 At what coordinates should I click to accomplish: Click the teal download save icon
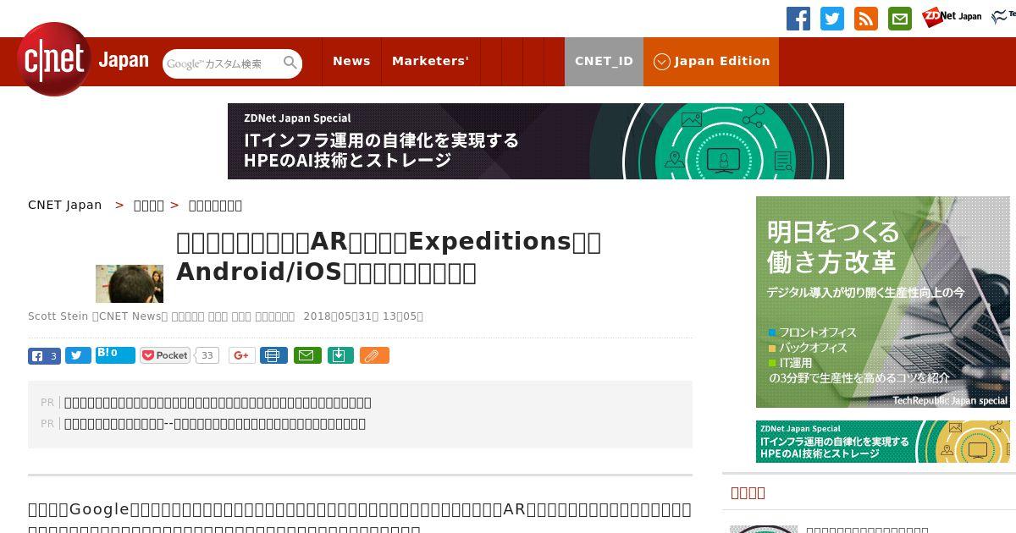(x=340, y=356)
